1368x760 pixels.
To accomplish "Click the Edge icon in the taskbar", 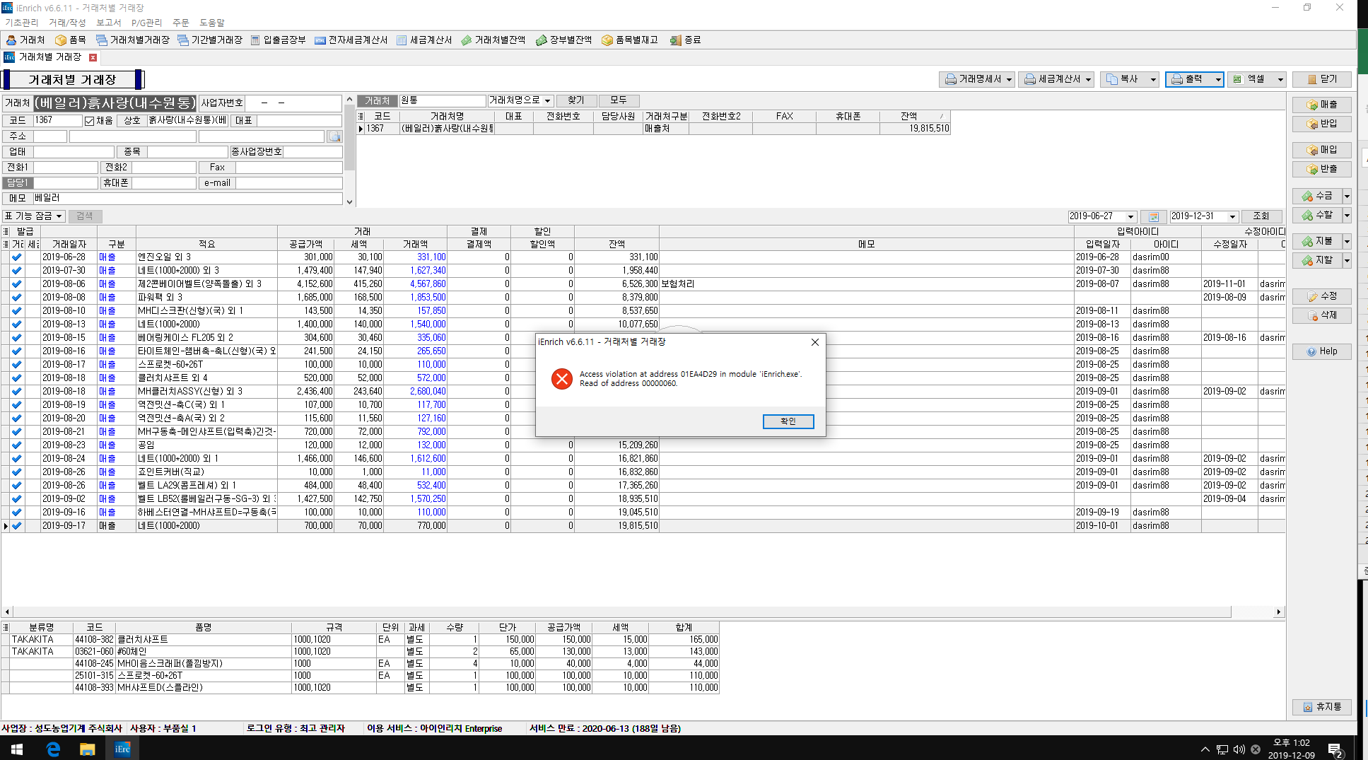I will pos(53,749).
